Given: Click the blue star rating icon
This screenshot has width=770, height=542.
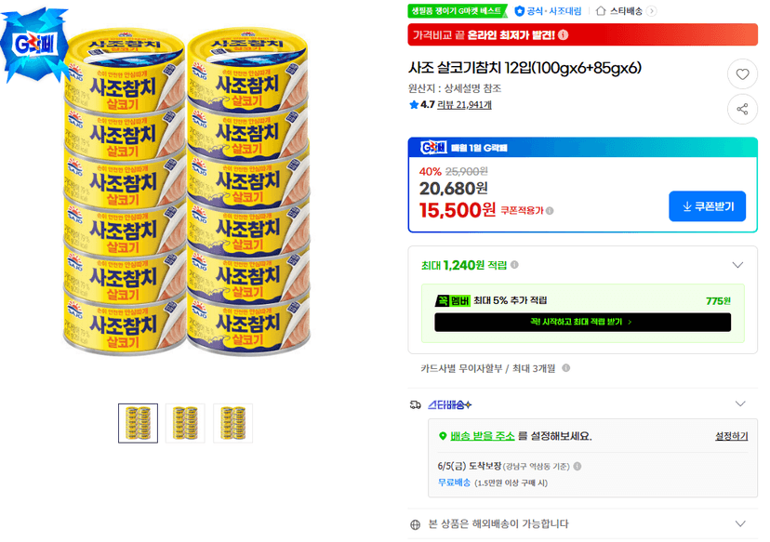Looking at the screenshot, I should [x=414, y=104].
